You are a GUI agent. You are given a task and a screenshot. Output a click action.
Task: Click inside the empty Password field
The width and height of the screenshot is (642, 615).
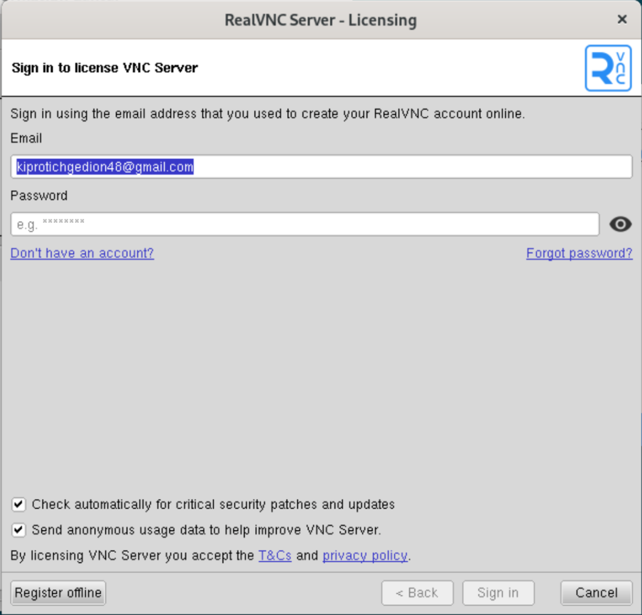coord(304,224)
